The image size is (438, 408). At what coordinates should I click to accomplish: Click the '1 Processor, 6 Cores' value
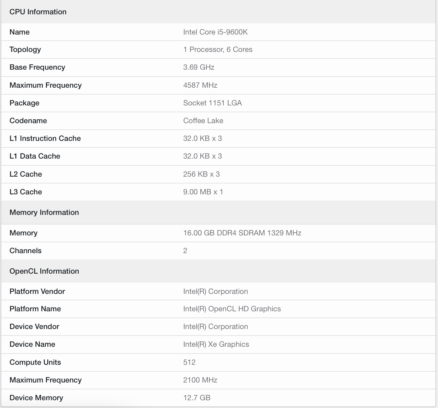[x=218, y=49]
